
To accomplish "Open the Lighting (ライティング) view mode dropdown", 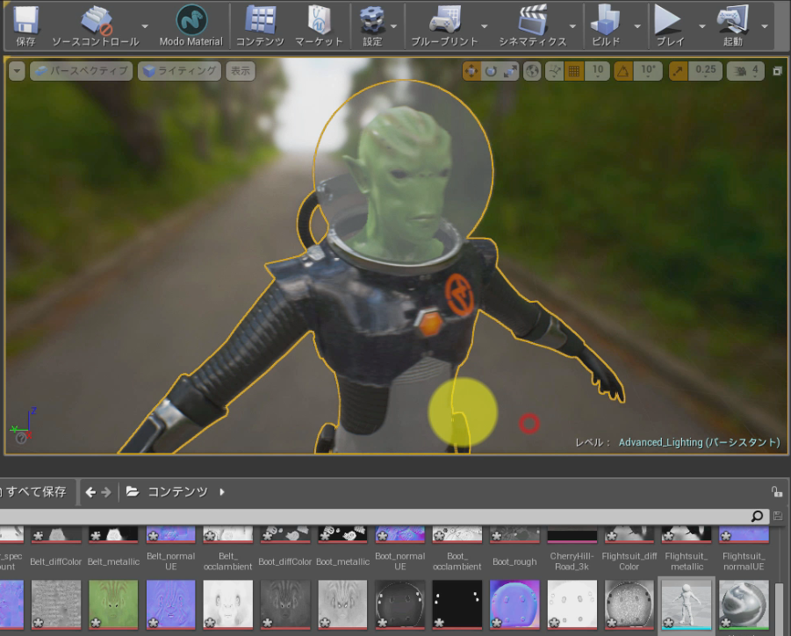I will (179, 71).
